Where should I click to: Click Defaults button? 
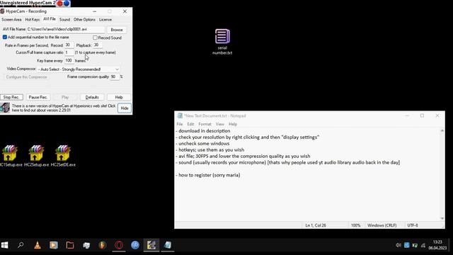[x=92, y=97]
